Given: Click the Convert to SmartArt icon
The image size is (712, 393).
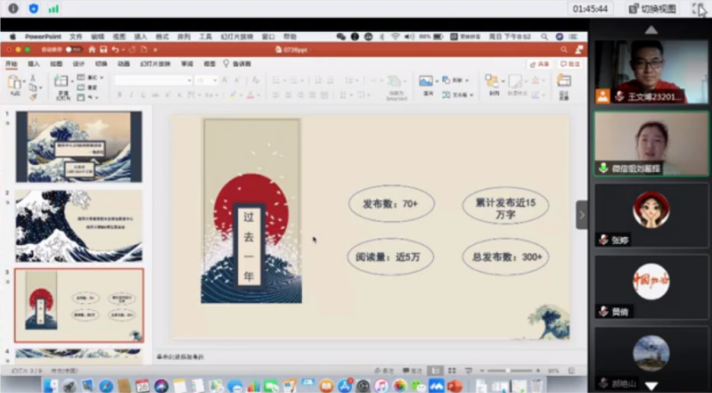Looking at the screenshot, I should click(396, 83).
